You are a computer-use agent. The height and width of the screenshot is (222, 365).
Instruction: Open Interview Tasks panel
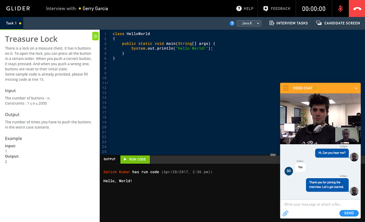coord(288,23)
